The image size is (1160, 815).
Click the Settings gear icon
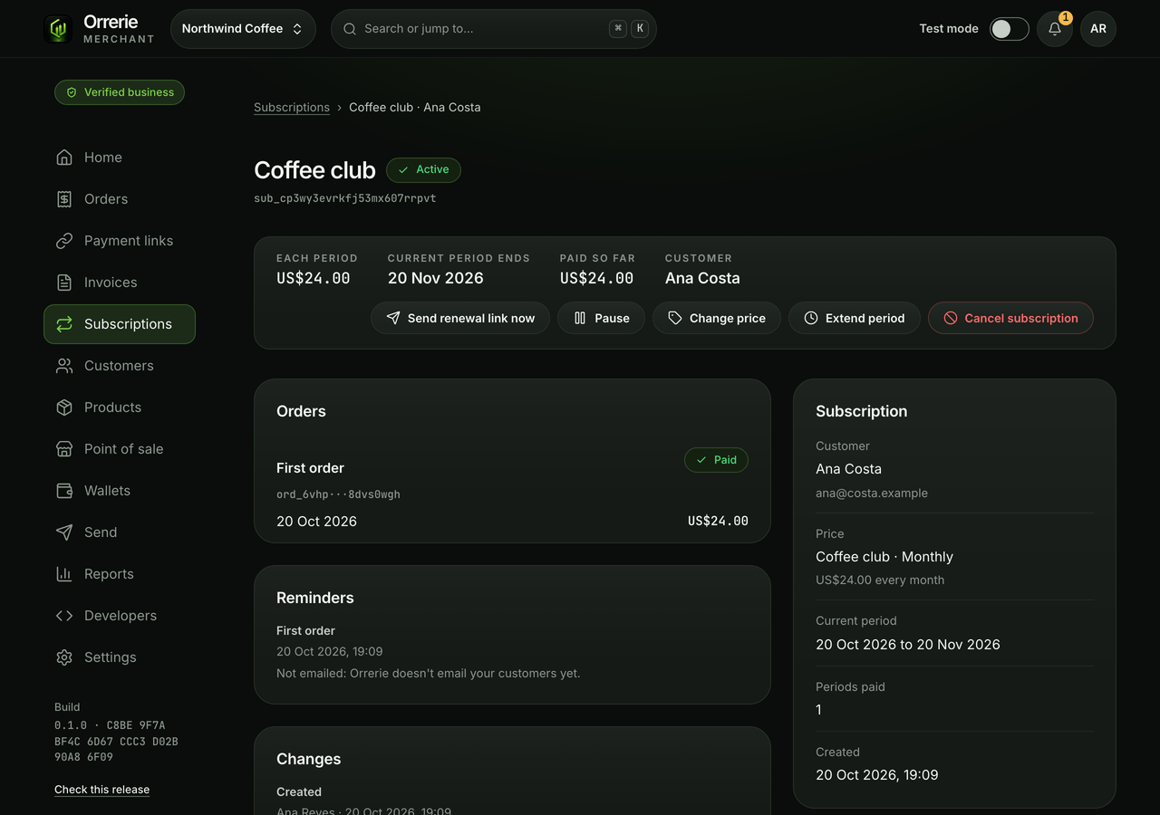64,657
